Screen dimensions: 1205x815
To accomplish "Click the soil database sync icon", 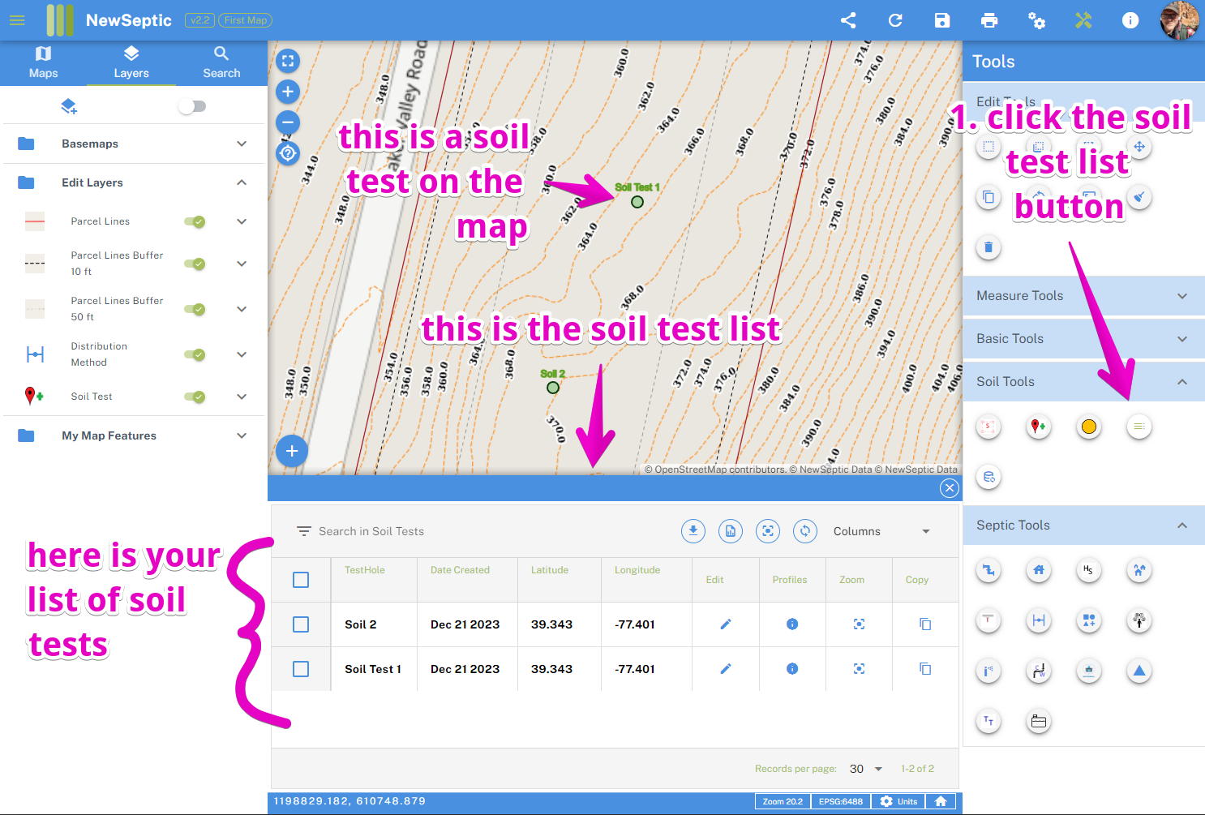I will pos(988,478).
